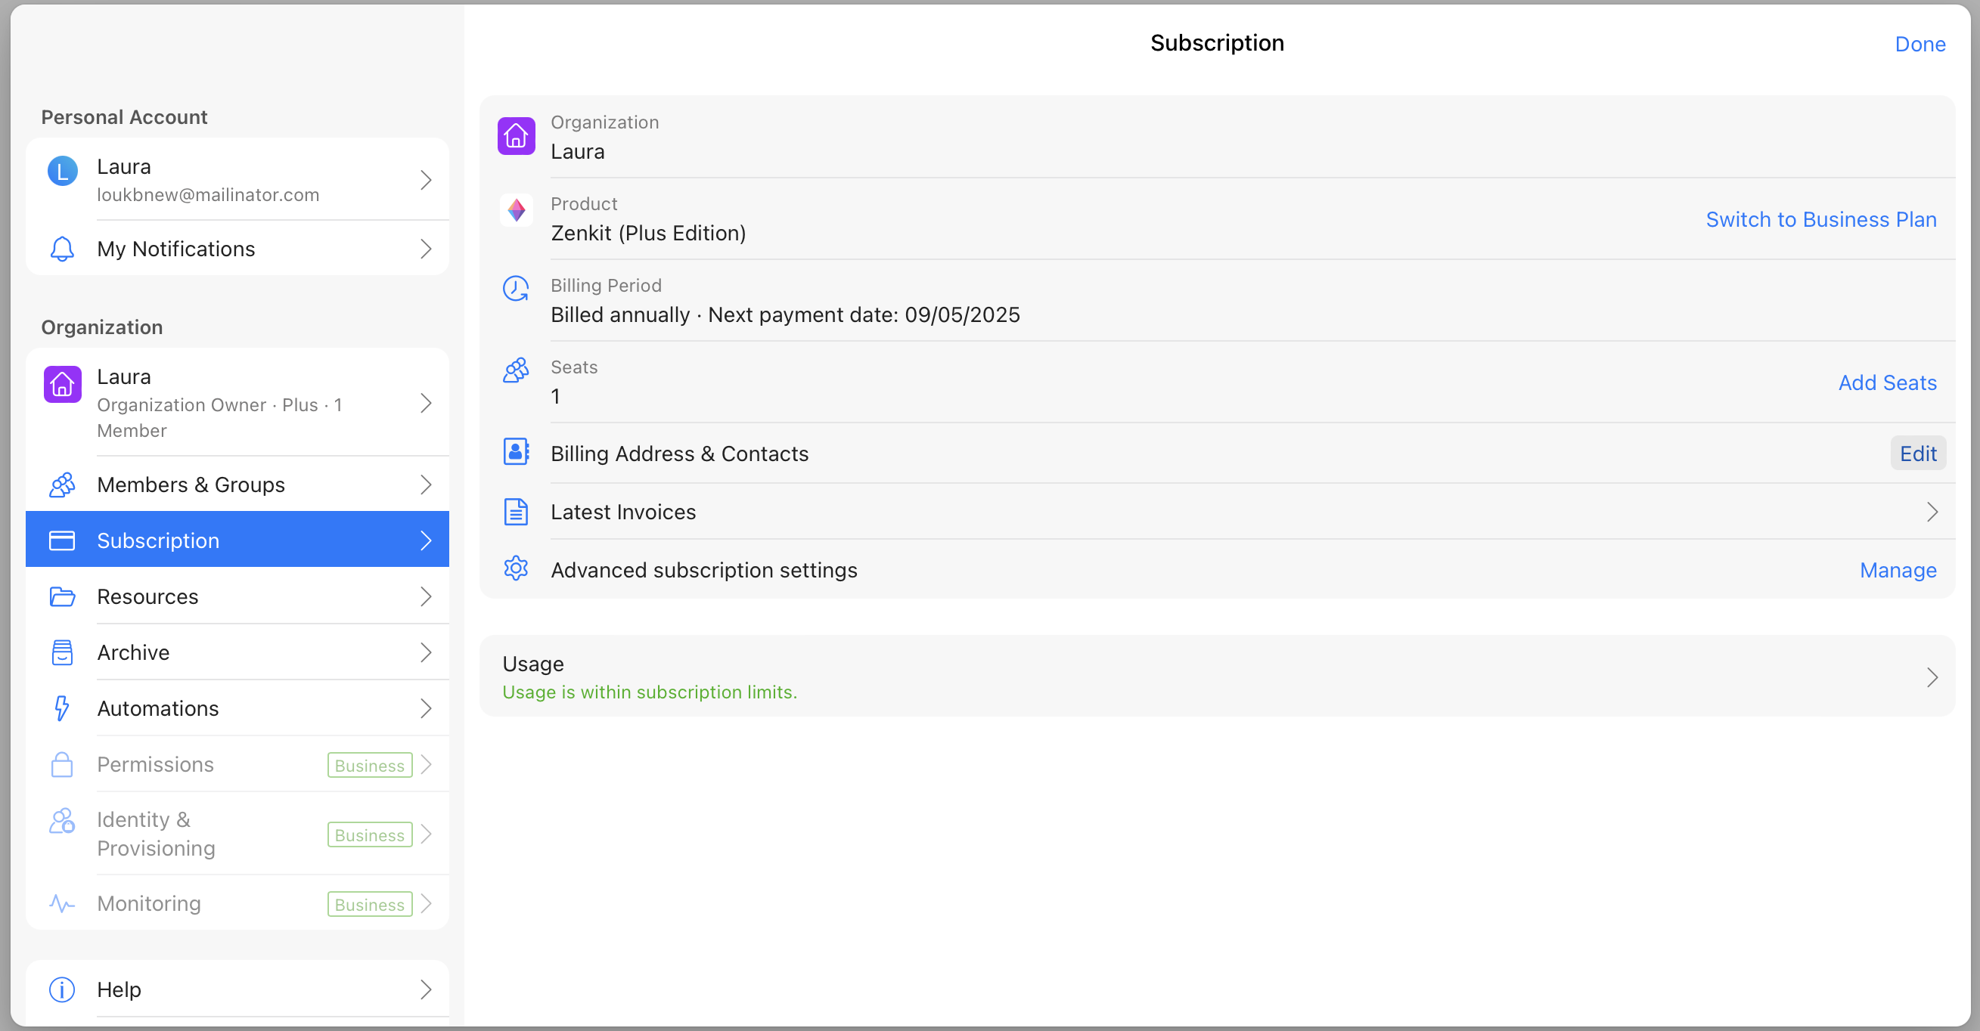Open Monitoring in the sidebar

(x=237, y=903)
